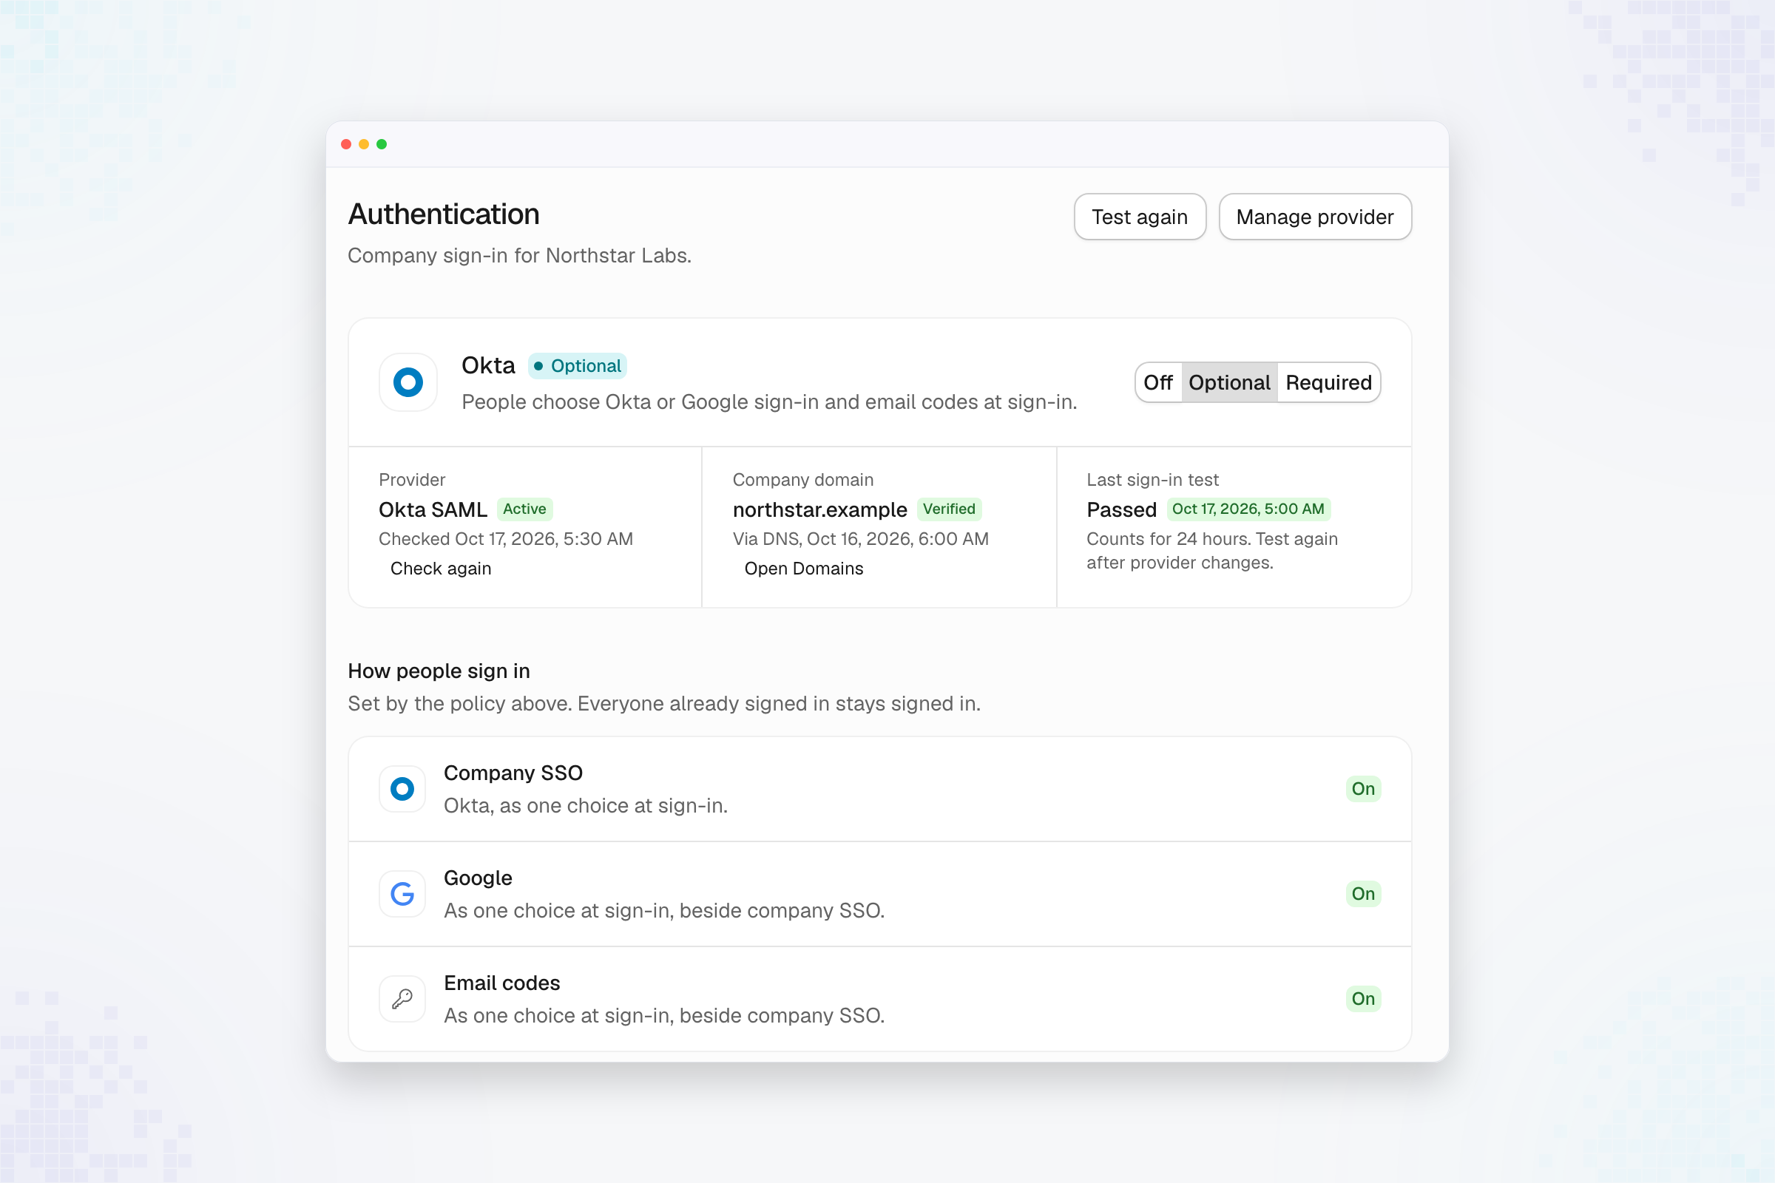Click the Email codes row title
Screen dimensions: 1775x1183
(x=502, y=983)
